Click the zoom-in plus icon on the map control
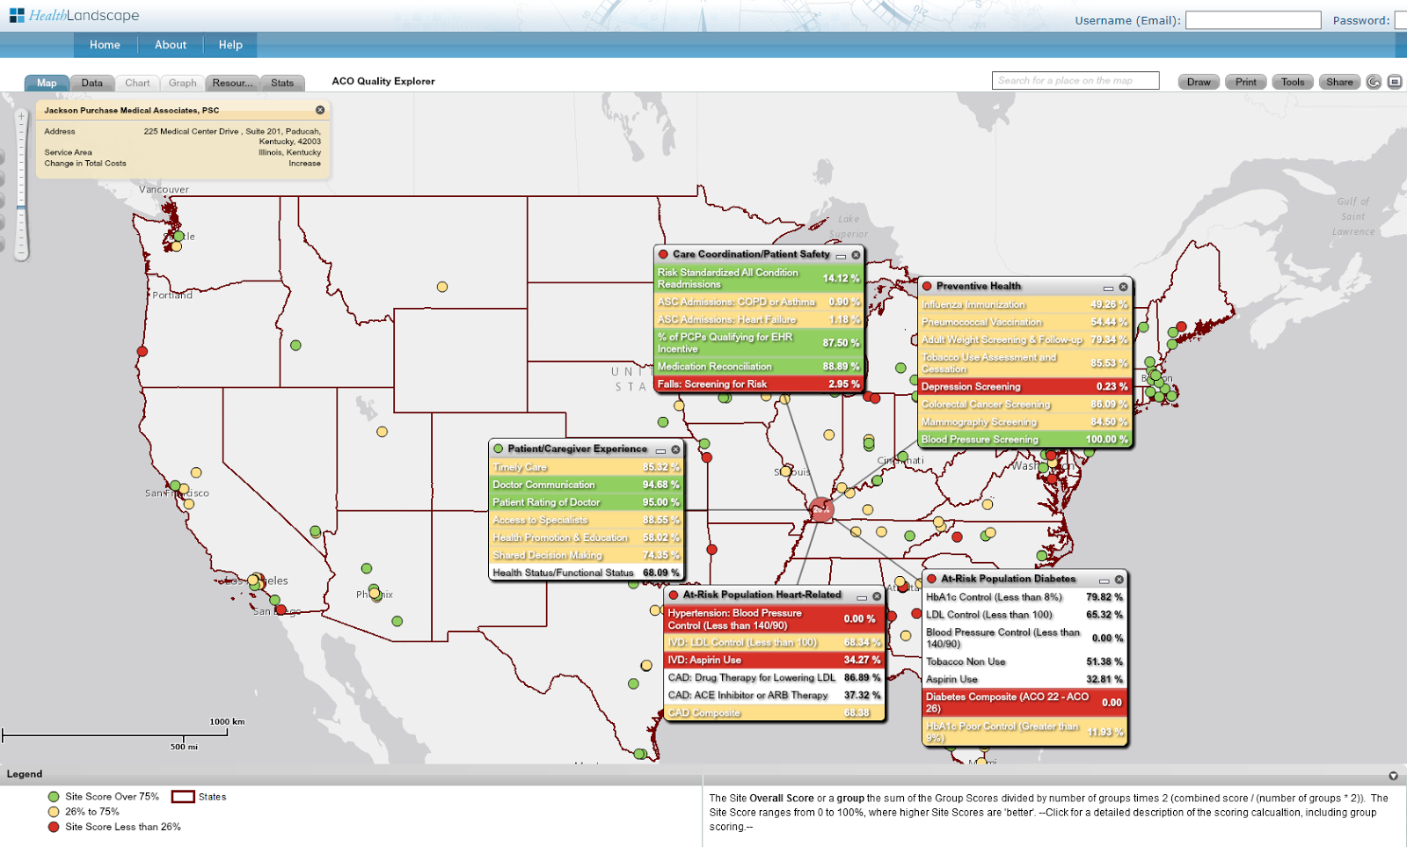This screenshot has width=1407, height=847. coord(21,114)
